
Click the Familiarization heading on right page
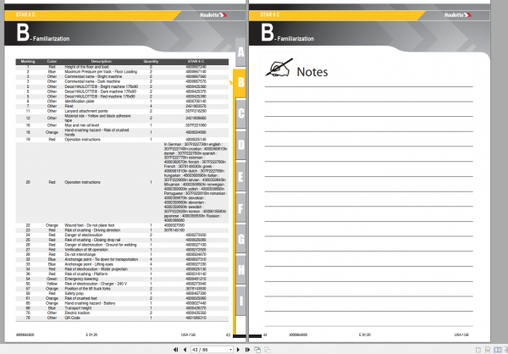coord(295,39)
